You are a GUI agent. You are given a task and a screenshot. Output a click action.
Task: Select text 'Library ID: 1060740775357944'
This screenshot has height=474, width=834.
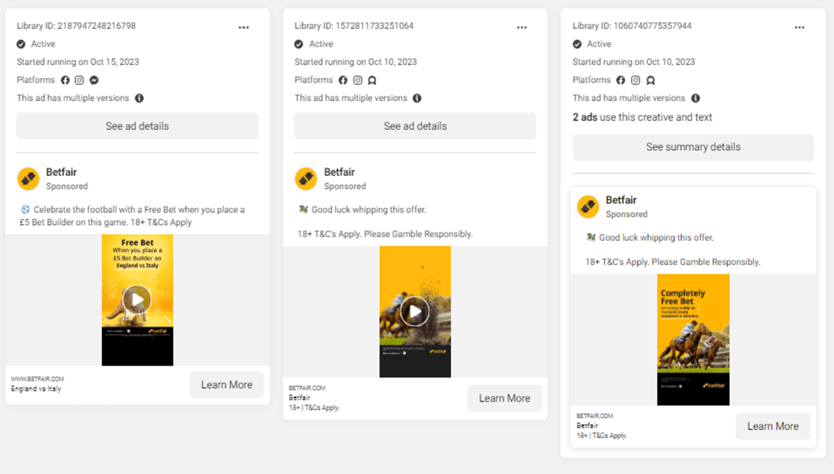(632, 26)
